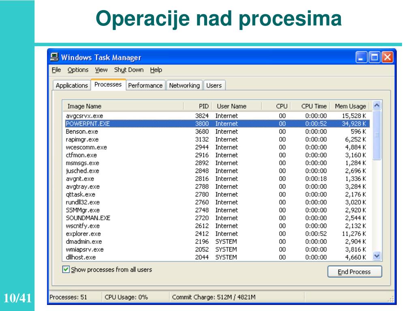This screenshot has height=311, width=415.
Task: Close the Windows Task Manager window
Action: click(387, 57)
